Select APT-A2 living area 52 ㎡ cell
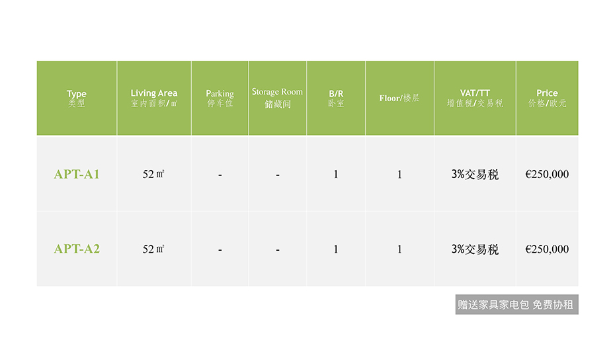Image resolution: width=615 pixels, height=346 pixels. tap(153, 249)
